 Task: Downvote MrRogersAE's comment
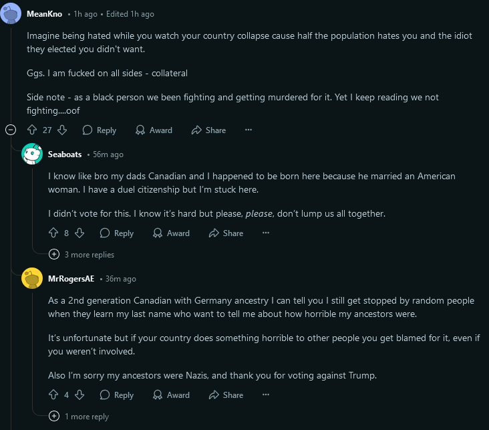coord(79,395)
